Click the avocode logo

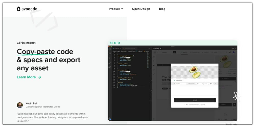click(x=27, y=9)
